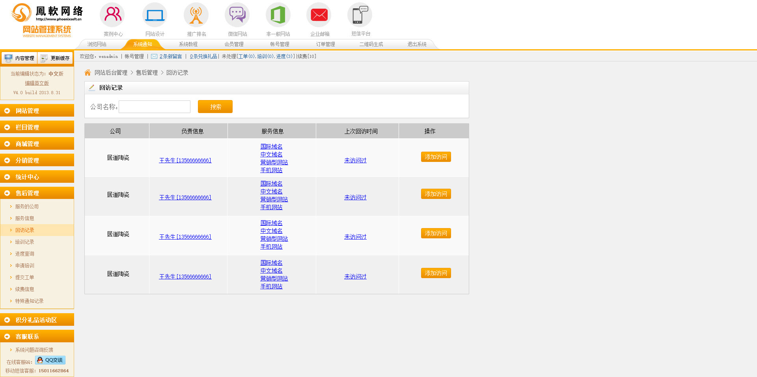
Task: Collapse the 售后管理 sidebar section
Action: (37, 193)
